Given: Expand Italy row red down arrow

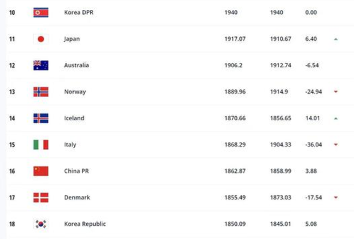Looking at the screenshot, I should [336, 145].
